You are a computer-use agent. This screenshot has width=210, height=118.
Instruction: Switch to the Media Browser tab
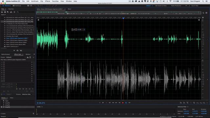6,54
